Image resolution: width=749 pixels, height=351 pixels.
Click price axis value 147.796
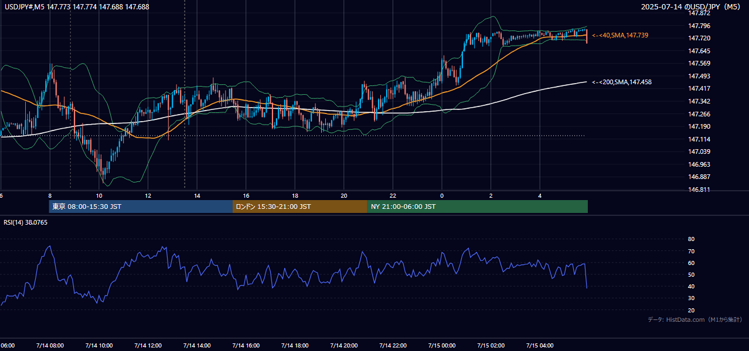700,26
